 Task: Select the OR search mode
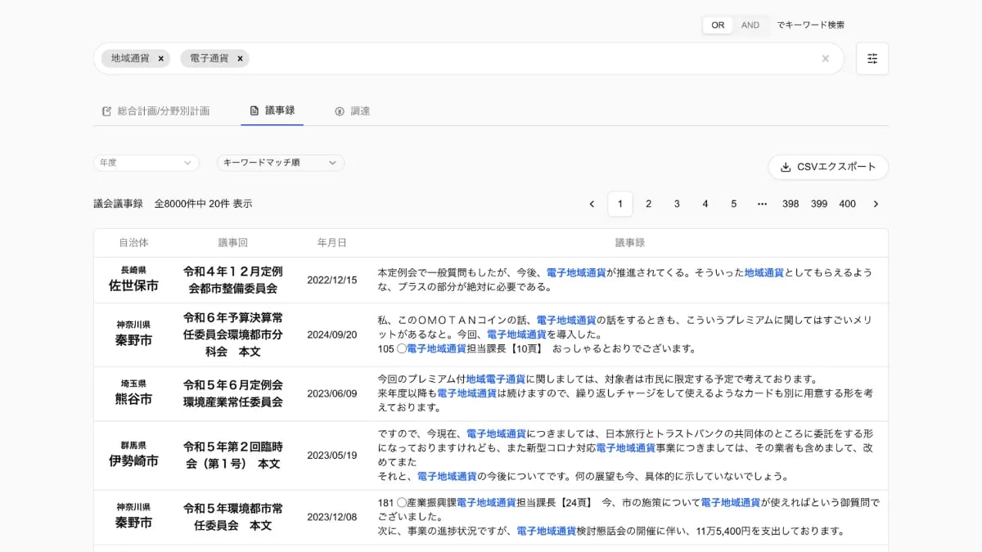tap(717, 25)
